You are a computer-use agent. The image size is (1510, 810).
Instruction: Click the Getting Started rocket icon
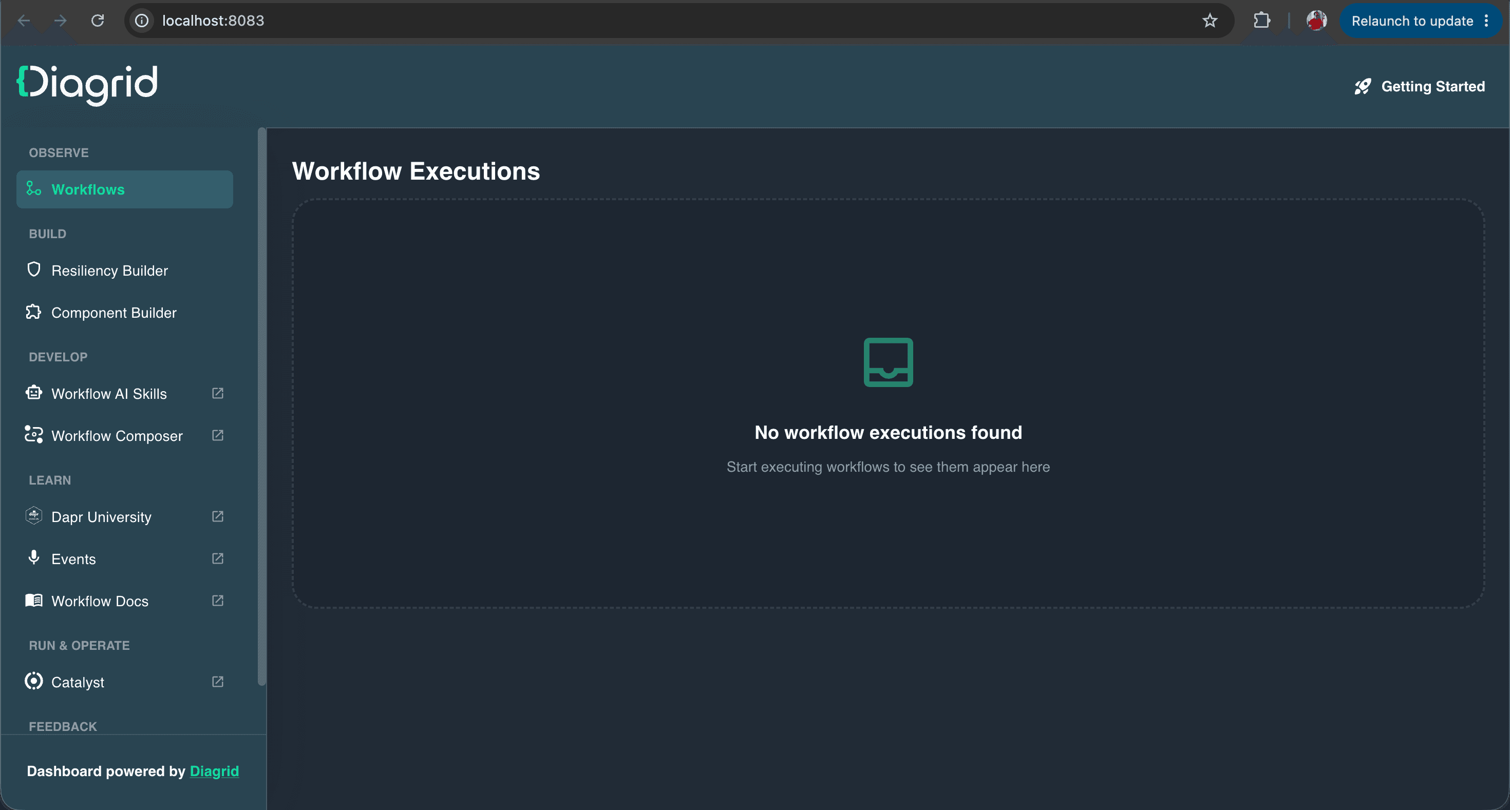[x=1363, y=87]
